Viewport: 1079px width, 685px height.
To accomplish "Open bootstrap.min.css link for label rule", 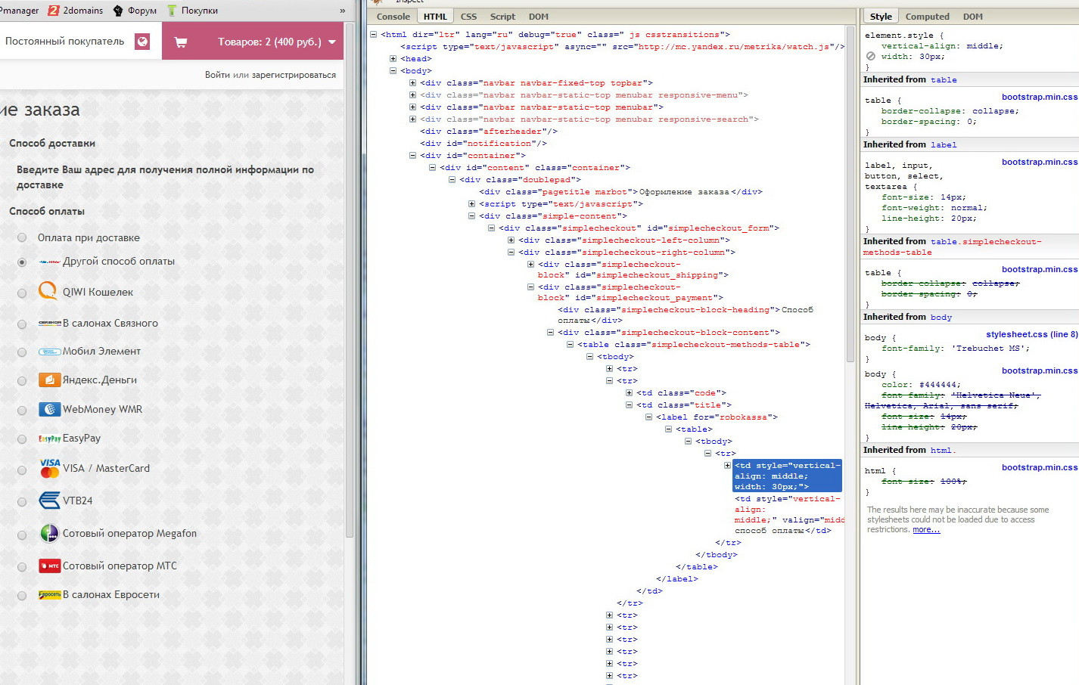I will 1039,162.
